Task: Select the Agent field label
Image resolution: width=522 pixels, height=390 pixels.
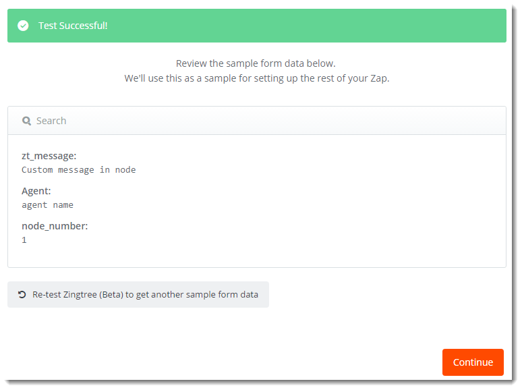Action: coord(36,191)
